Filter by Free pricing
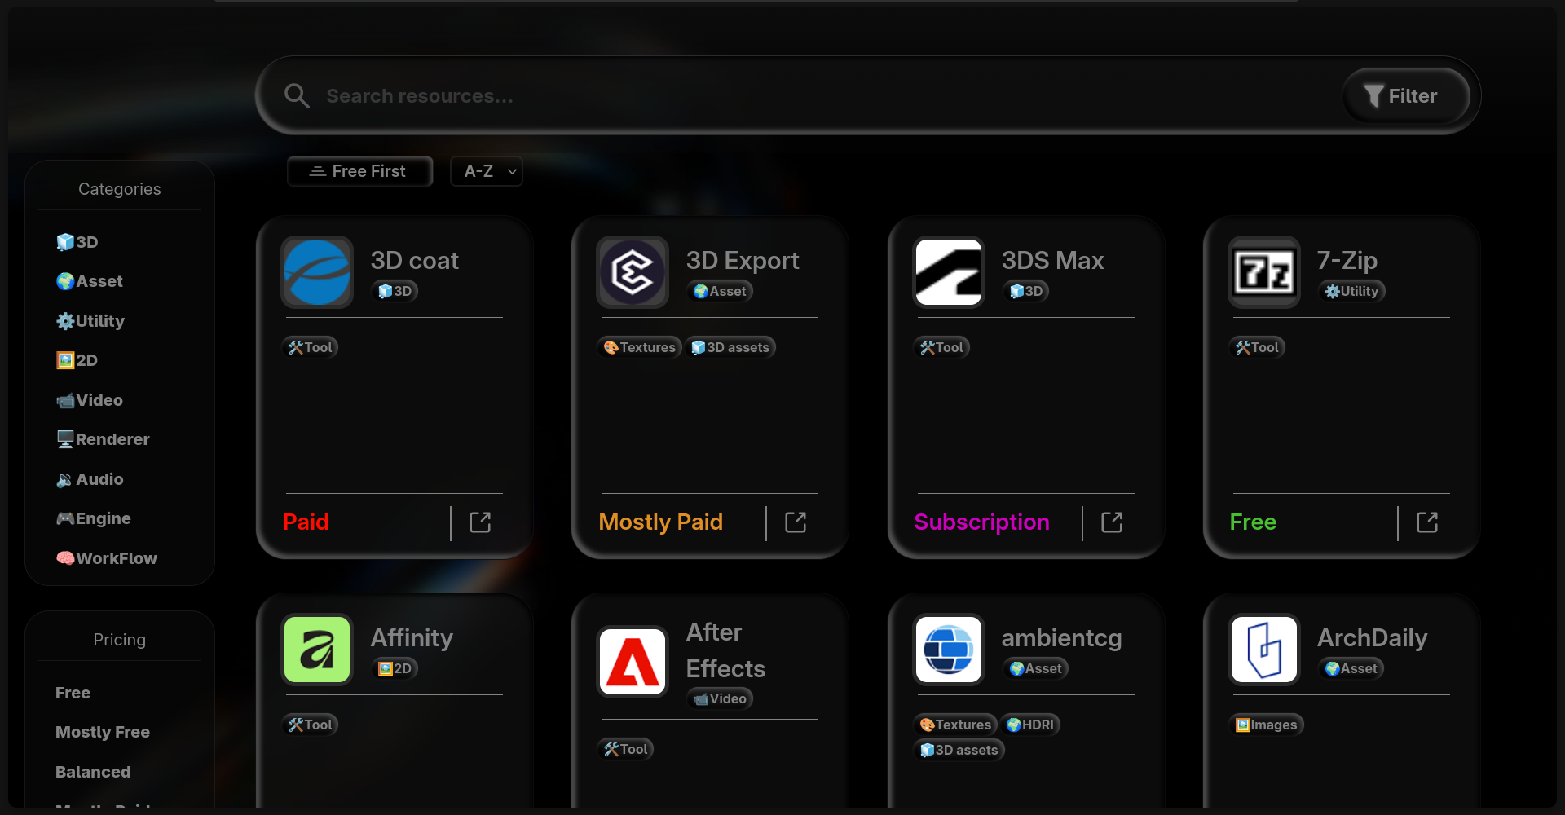 pos(73,693)
